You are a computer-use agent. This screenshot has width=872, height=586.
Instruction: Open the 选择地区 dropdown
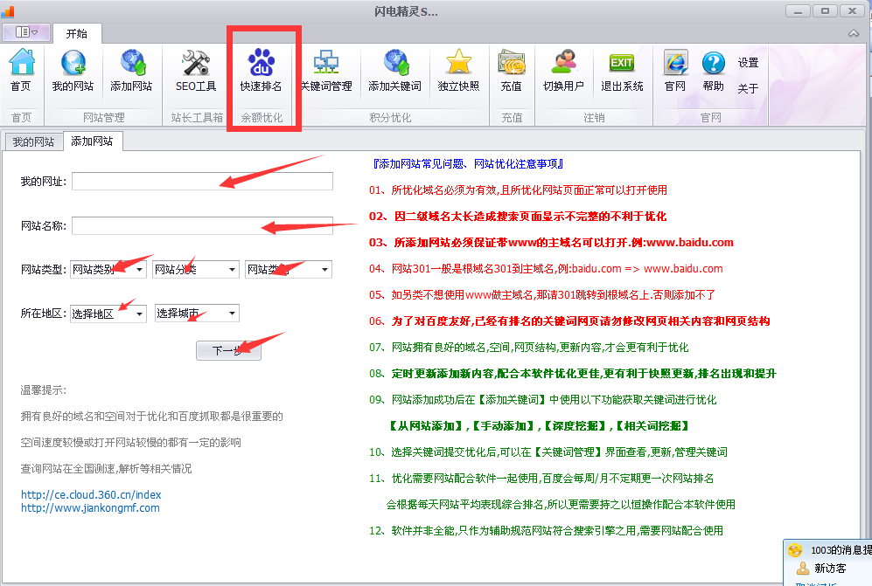(x=108, y=314)
